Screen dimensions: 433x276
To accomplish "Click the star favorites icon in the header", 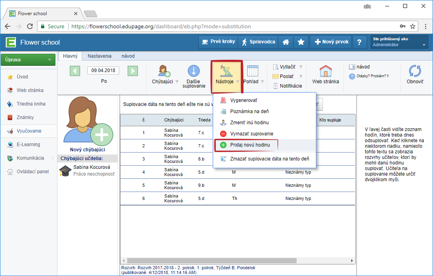I will pyautogui.click(x=301, y=42).
